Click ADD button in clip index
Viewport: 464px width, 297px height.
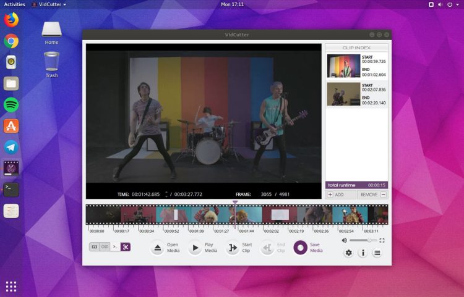tap(341, 195)
